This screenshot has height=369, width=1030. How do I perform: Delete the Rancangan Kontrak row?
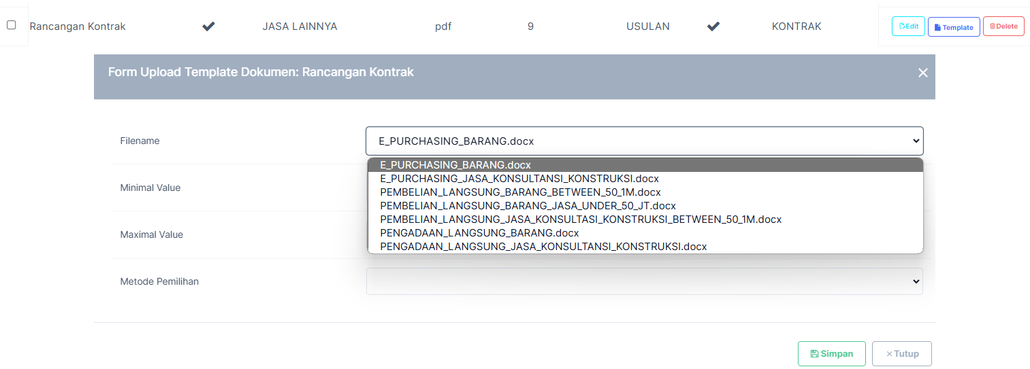1003,27
